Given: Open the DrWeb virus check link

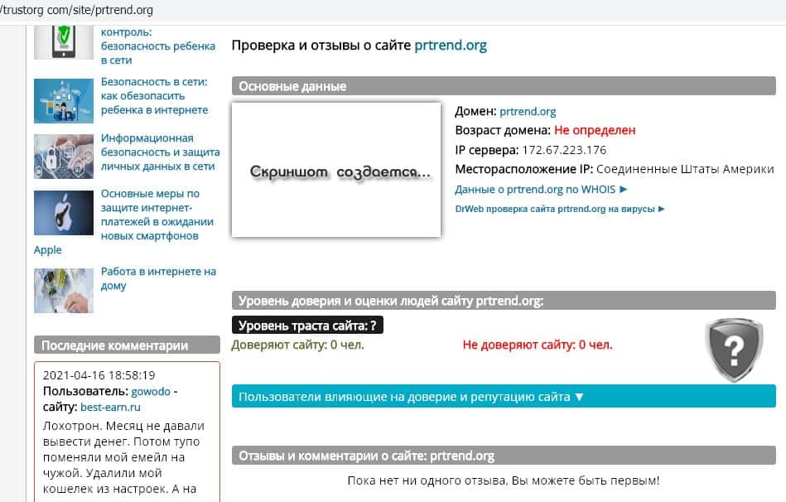Looking at the screenshot, I should click(x=559, y=209).
